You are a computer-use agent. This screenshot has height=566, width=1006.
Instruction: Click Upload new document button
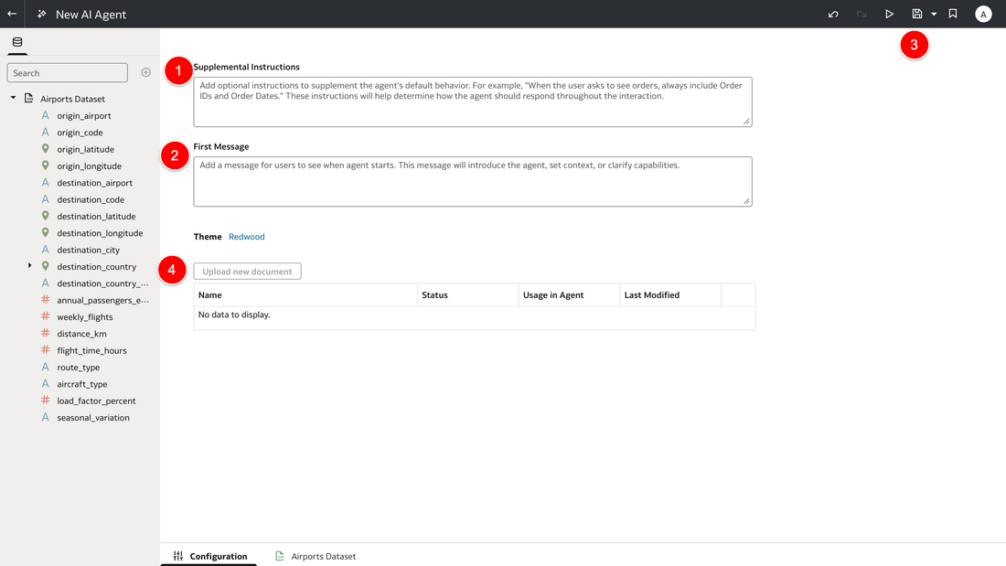click(247, 272)
